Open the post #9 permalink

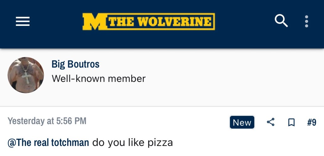312,122
